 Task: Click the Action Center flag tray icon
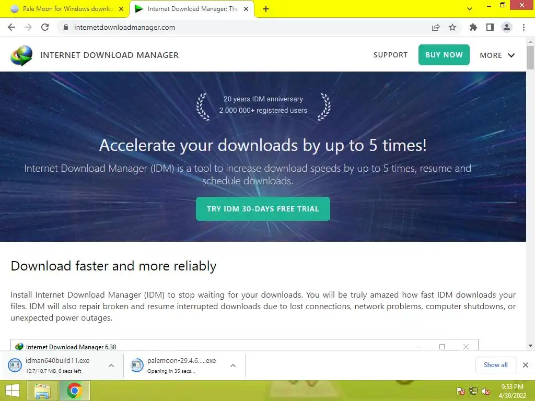(461, 391)
